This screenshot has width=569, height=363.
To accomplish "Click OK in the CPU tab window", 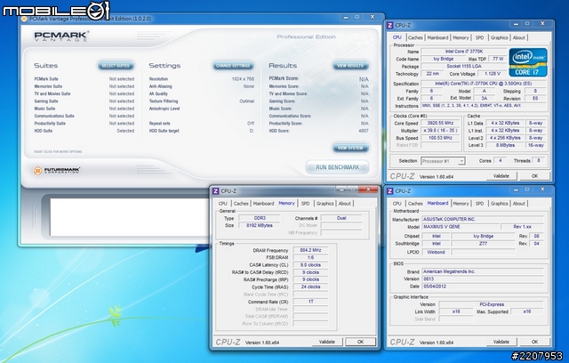I will pyautogui.click(x=534, y=176).
